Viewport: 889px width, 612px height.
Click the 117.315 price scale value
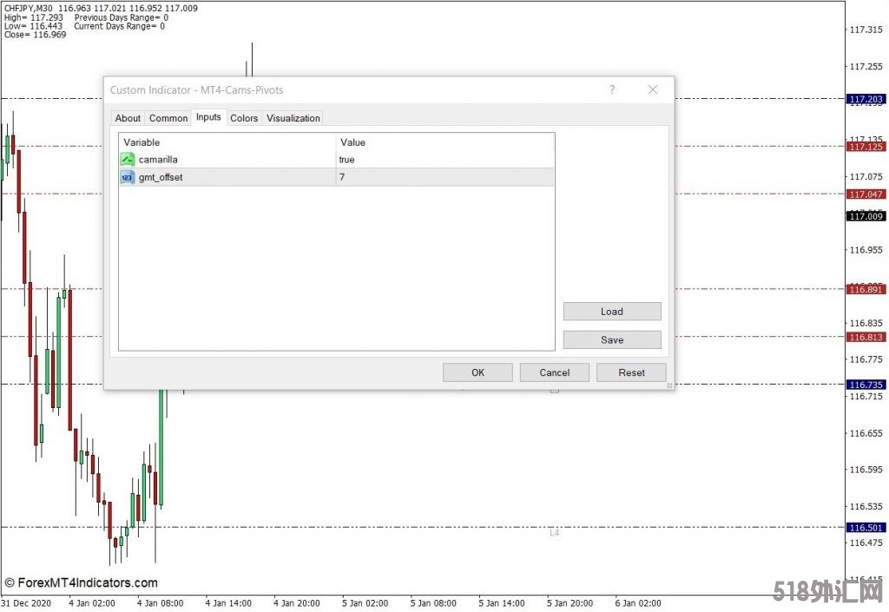coord(866,30)
